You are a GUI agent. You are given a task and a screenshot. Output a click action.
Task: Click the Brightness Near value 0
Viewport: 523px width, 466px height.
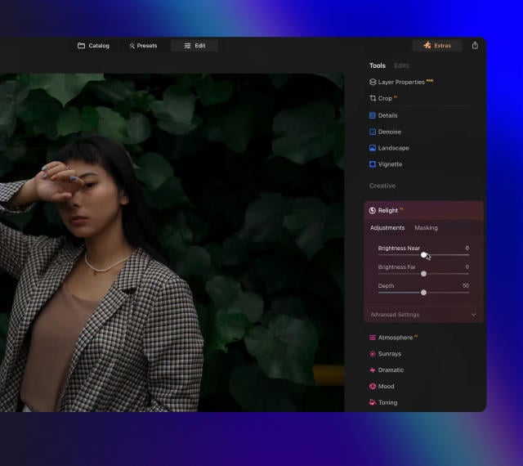467,248
